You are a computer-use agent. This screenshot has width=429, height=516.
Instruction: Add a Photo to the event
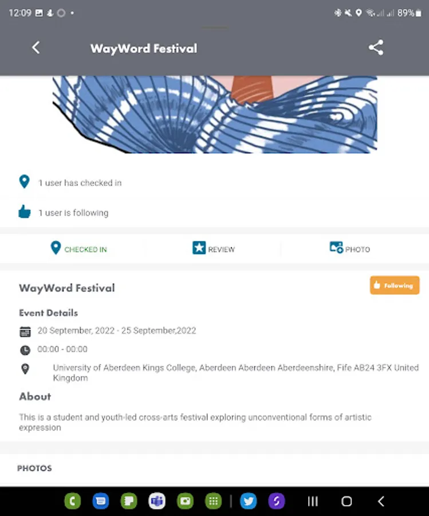pos(350,248)
